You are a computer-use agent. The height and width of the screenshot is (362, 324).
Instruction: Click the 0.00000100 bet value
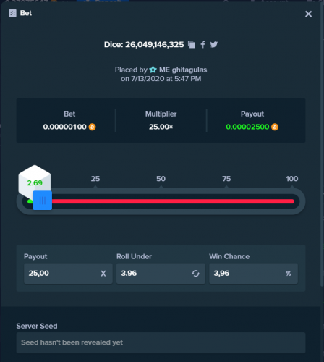click(x=64, y=127)
